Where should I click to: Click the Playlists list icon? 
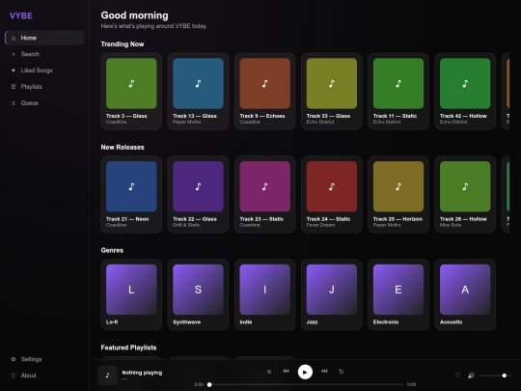(x=14, y=87)
